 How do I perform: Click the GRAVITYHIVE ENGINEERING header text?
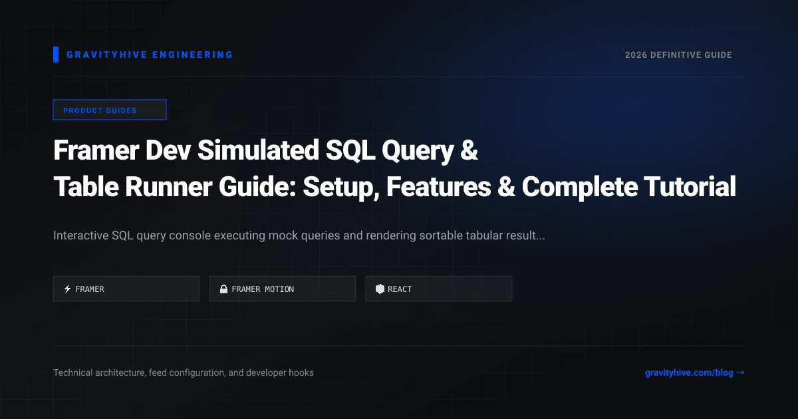(150, 55)
